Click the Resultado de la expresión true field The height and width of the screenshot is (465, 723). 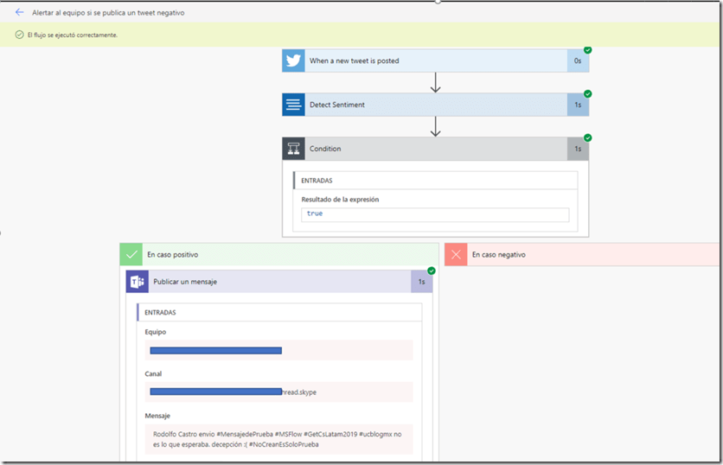pyautogui.click(x=435, y=213)
